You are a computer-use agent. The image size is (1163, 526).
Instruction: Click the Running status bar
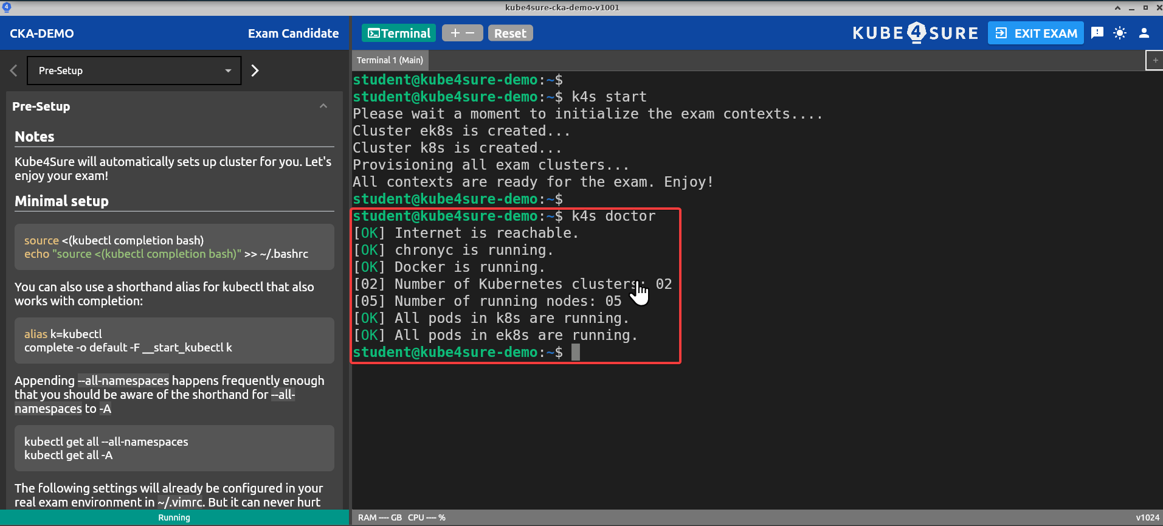click(174, 517)
